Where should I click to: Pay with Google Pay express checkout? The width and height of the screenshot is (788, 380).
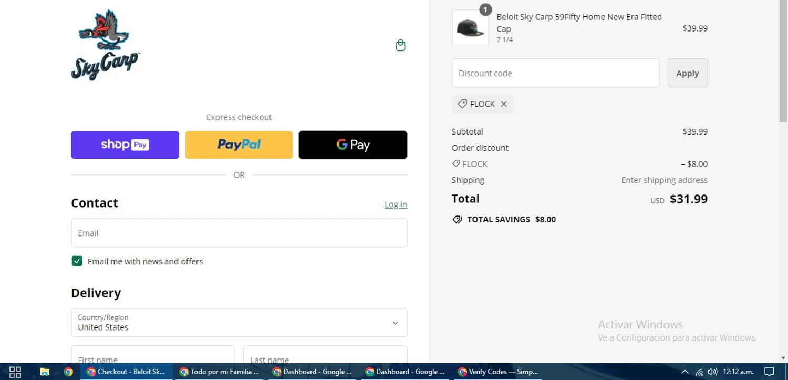353,145
